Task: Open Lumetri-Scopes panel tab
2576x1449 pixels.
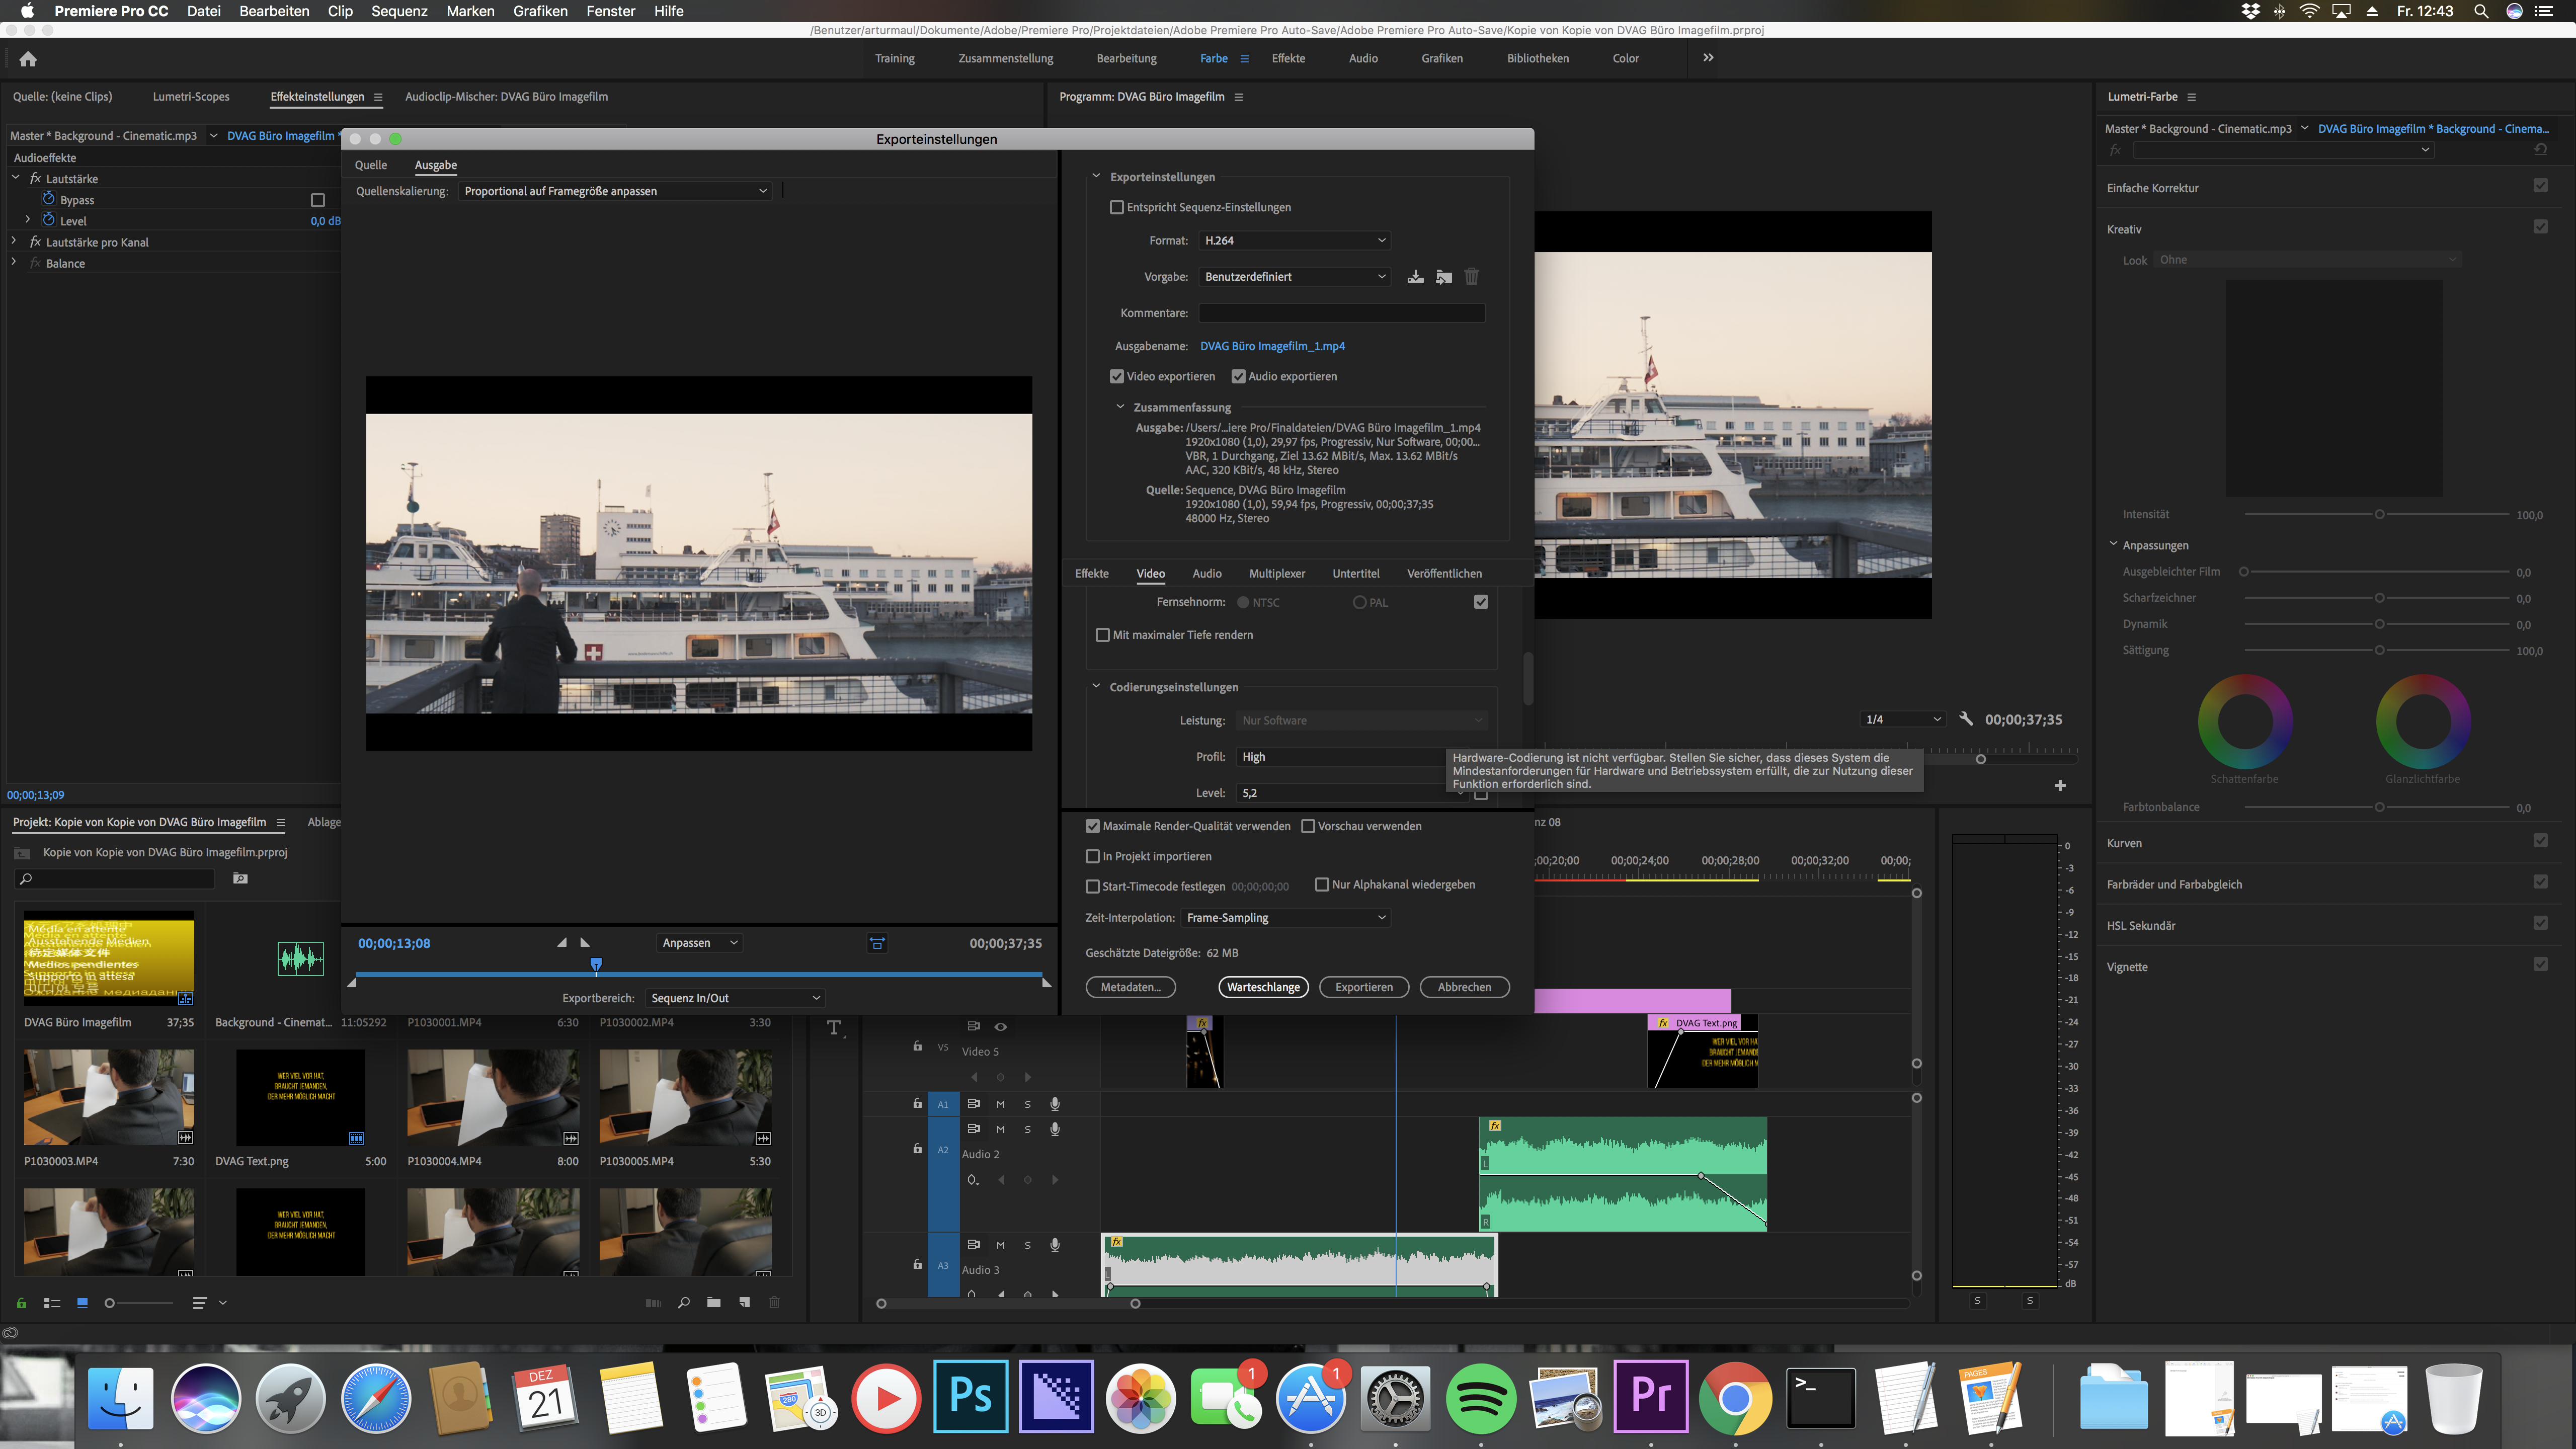Action: click(191, 97)
